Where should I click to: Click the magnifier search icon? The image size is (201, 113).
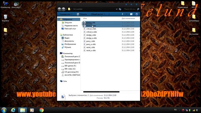138,9
